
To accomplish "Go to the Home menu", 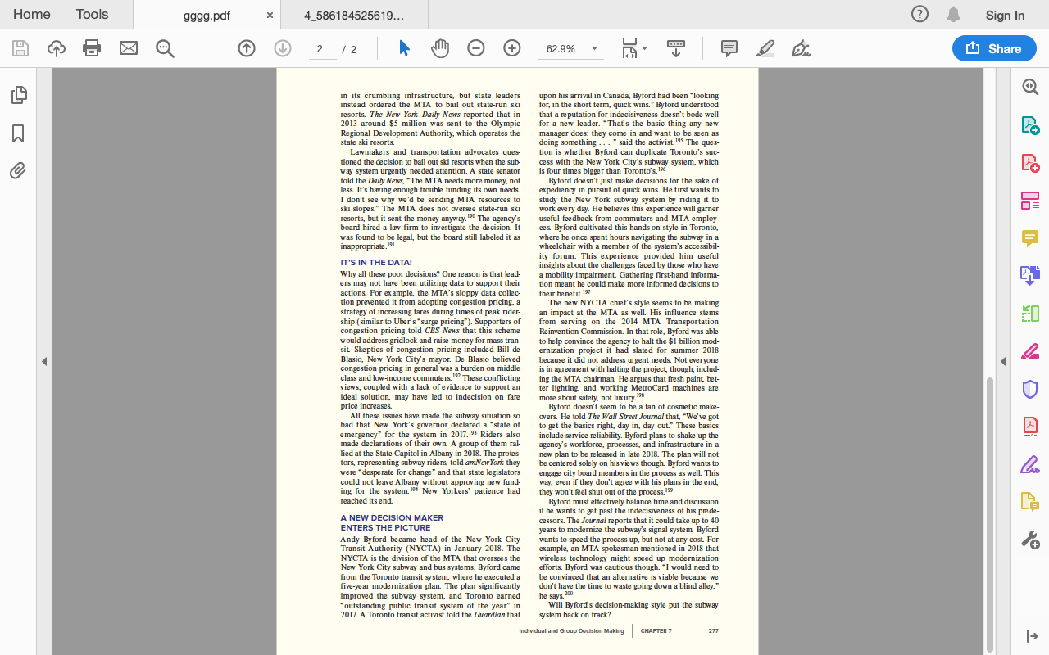I will coord(32,14).
